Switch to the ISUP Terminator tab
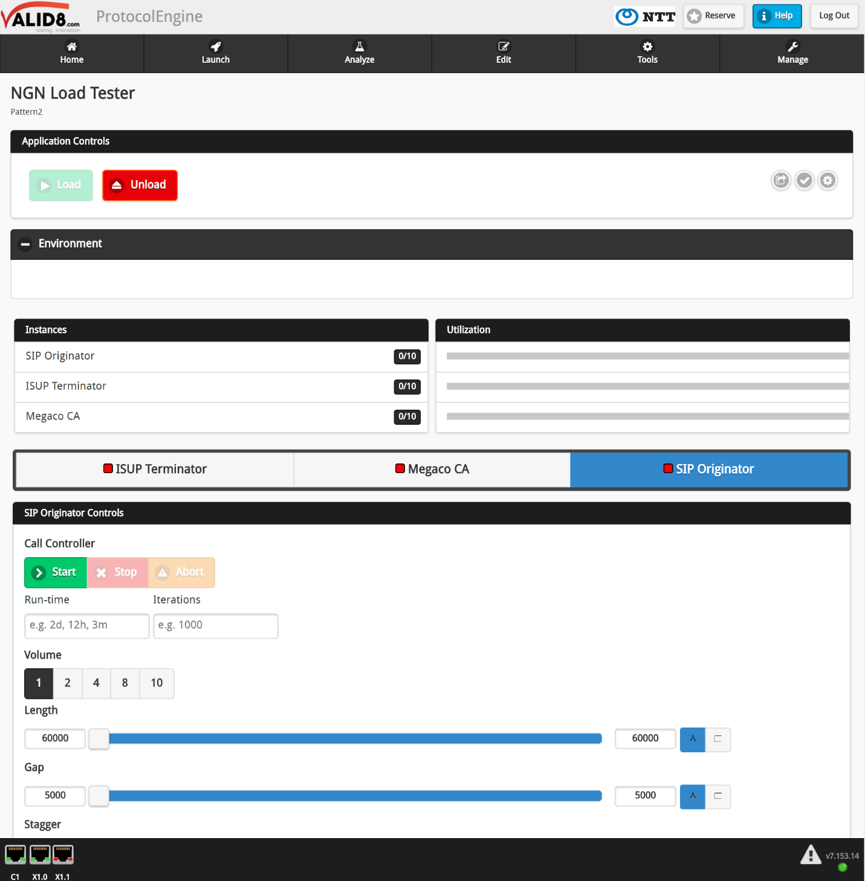The width and height of the screenshot is (865, 881). [x=155, y=470]
